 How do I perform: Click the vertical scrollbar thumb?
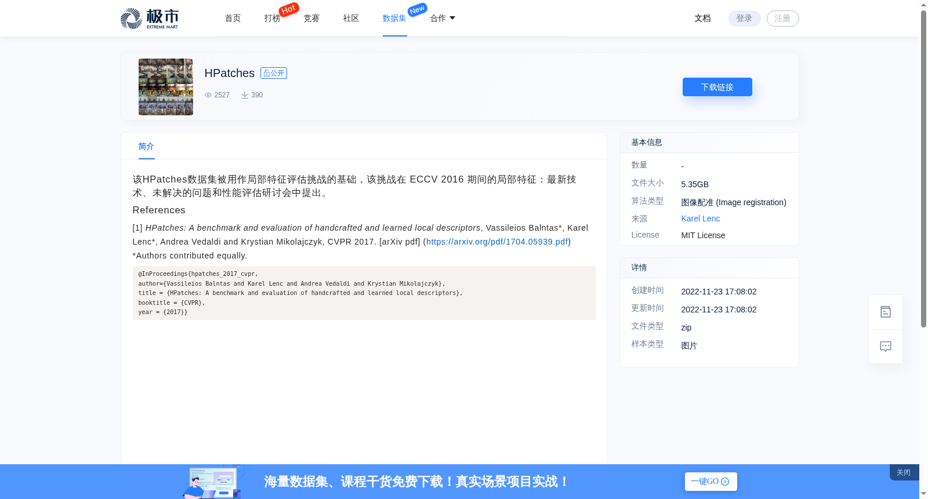click(923, 168)
